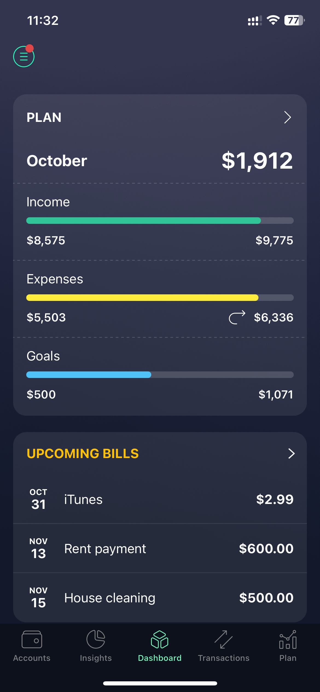Tap the Plan chart icon in bottom bar
The width and height of the screenshot is (320, 692).
tap(288, 640)
